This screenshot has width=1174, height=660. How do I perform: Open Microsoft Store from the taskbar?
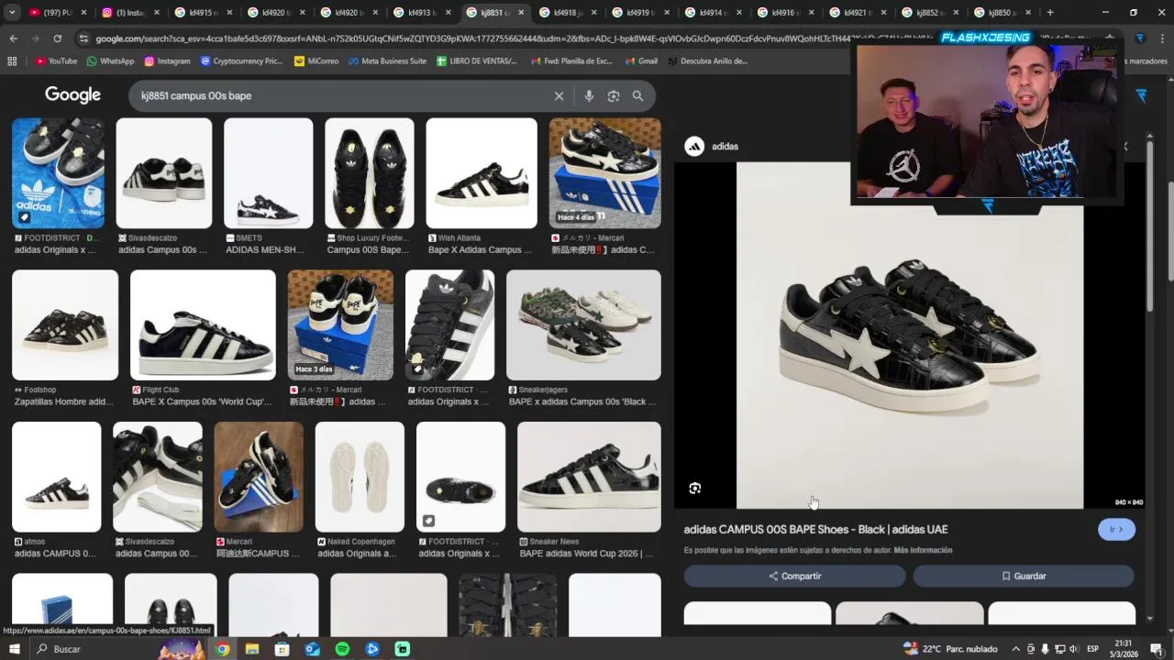(x=282, y=649)
